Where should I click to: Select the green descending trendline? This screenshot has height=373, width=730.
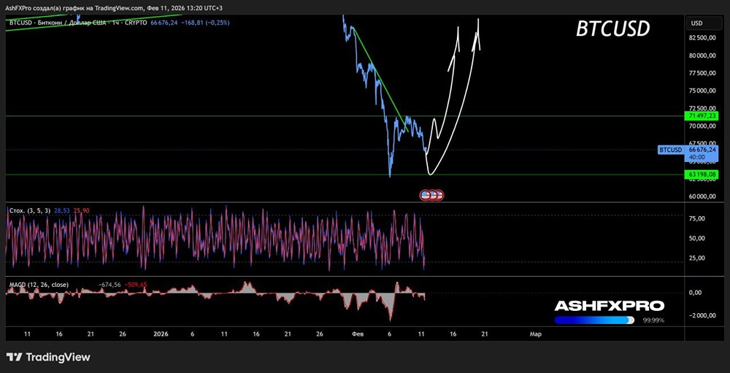[x=379, y=80]
